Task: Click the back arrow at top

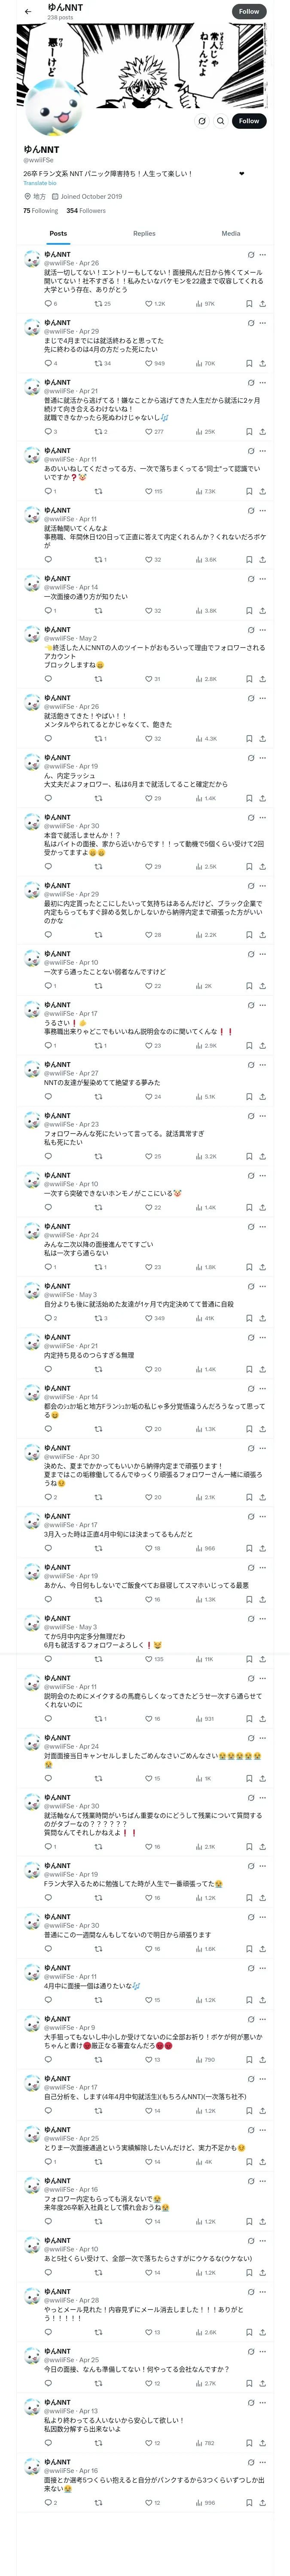Action: pyautogui.click(x=28, y=12)
